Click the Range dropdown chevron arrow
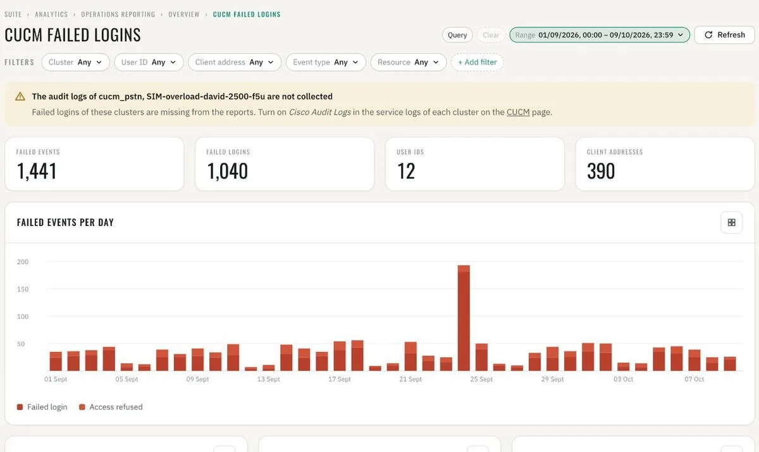Viewport: 759px width, 452px height. coord(681,35)
